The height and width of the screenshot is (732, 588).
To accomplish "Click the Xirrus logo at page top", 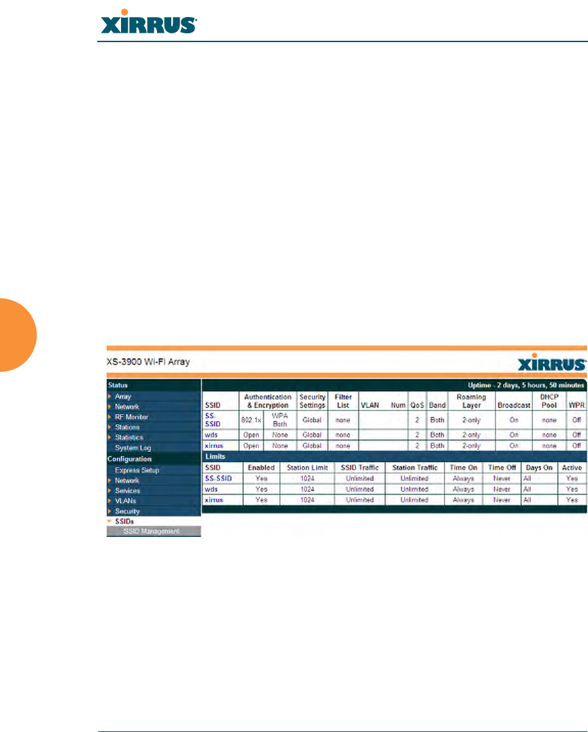I will pos(148,22).
